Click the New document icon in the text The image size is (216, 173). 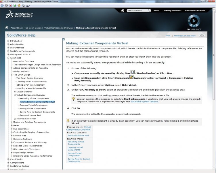pyautogui.click(x=133, y=72)
